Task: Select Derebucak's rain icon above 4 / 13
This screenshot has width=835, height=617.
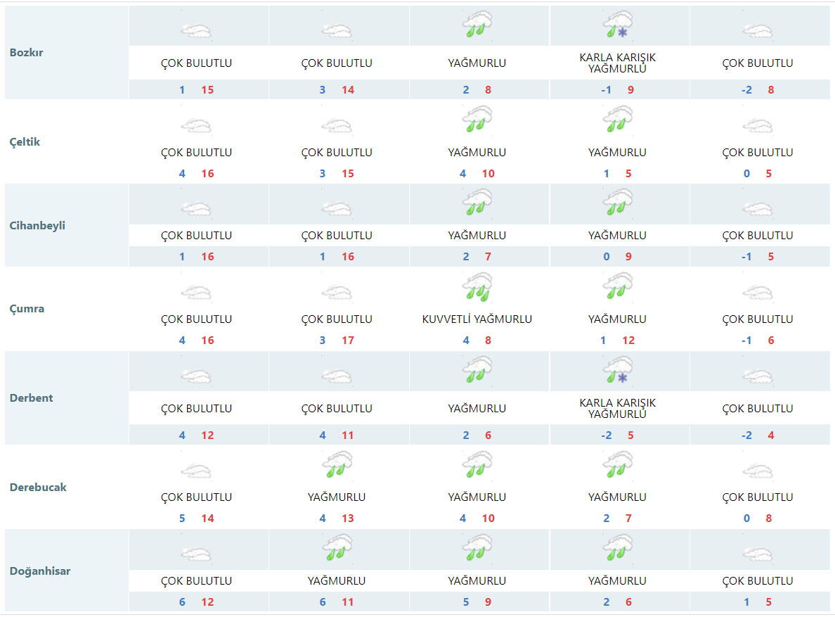Action: [336, 465]
